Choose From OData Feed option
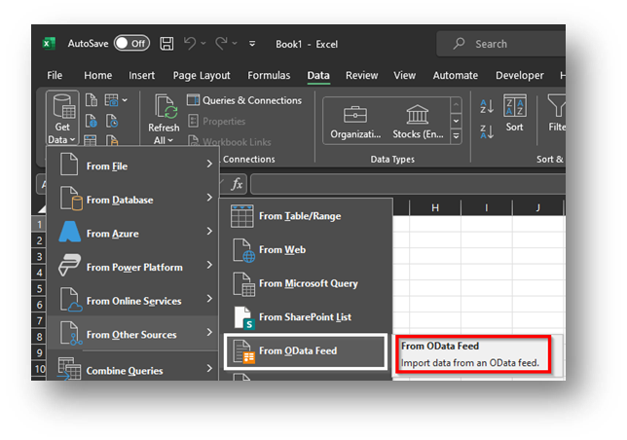627x440 pixels. coord(306,350)
